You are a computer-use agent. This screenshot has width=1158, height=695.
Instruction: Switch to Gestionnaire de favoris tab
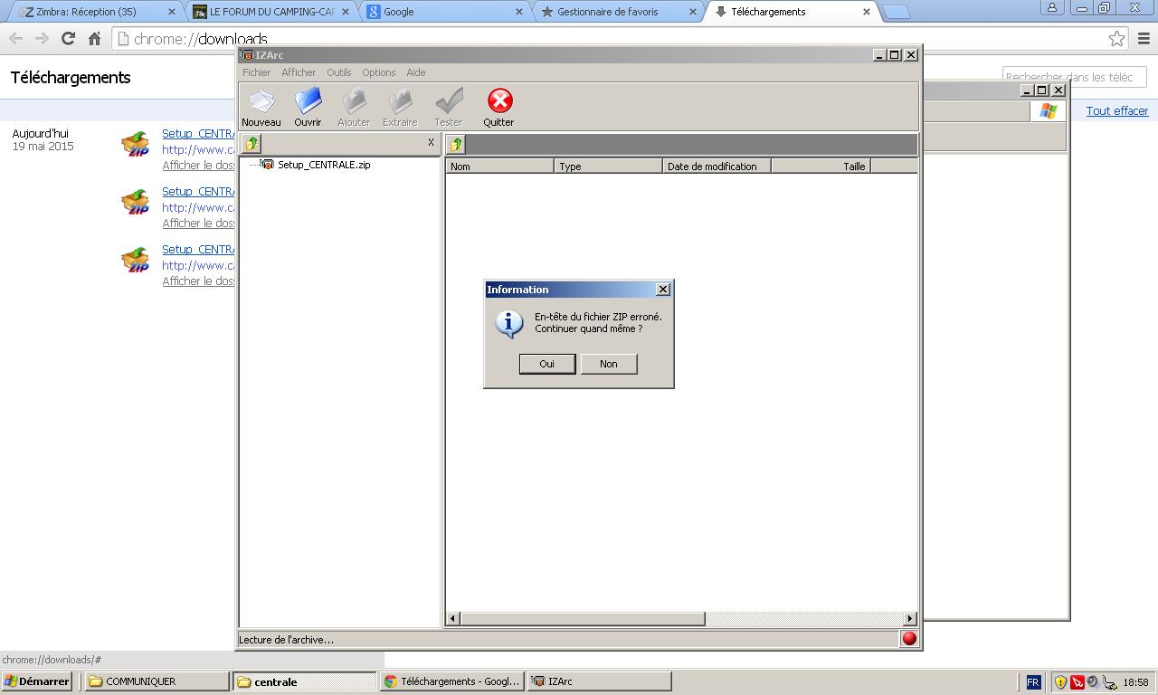click(618, 12)
